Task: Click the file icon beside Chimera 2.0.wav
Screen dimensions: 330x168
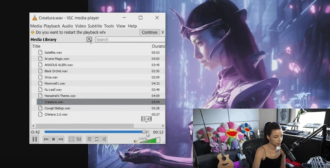Action: 40,114
